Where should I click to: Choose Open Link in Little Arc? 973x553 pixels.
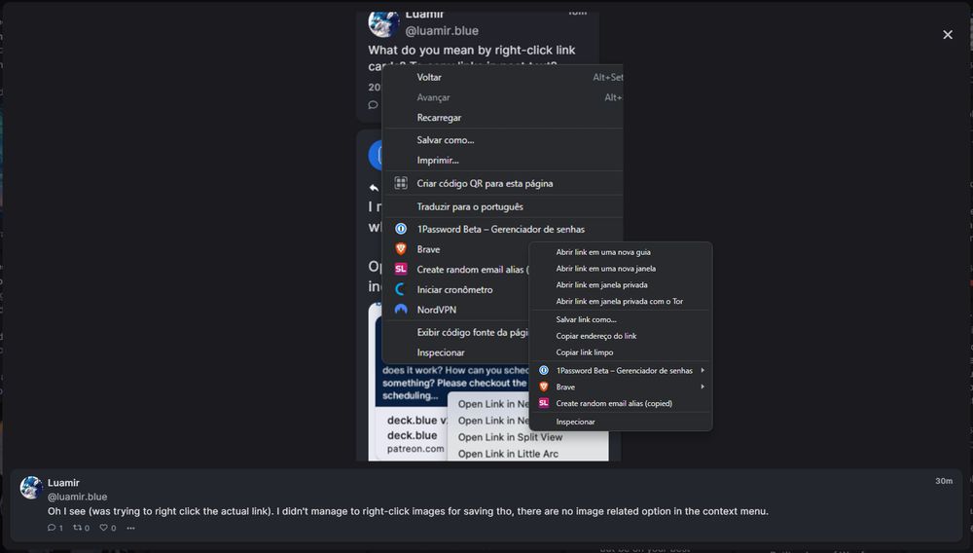coord(508,454)
